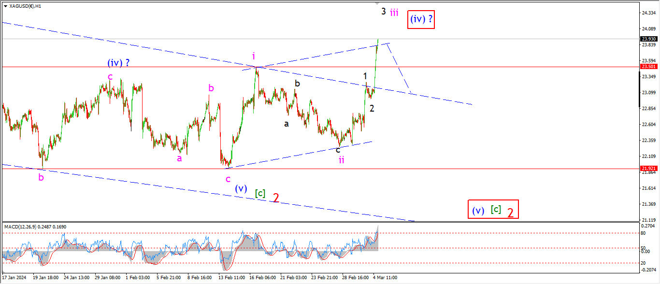660x284 pixels.
Task: Click the red 23.501 price level tag
Action: click(x=648, y=67)
